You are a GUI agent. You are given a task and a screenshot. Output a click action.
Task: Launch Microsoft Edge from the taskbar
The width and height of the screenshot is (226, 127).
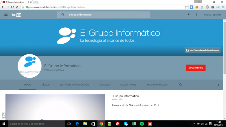pyautogui.click(x=77, y=124)
